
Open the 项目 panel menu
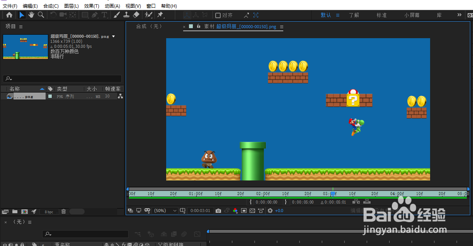[21, 27]
